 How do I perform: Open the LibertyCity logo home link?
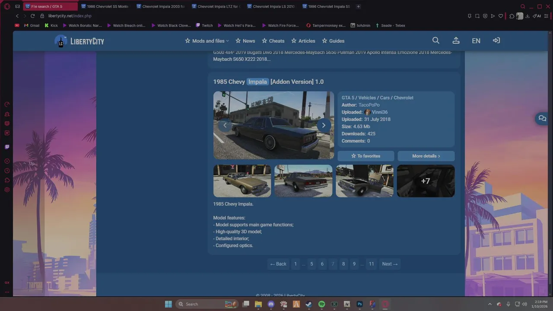79,41
